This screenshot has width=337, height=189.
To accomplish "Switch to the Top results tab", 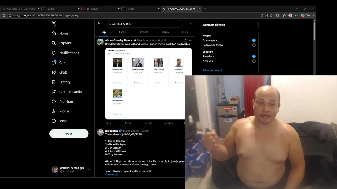I will coord(103,32).
